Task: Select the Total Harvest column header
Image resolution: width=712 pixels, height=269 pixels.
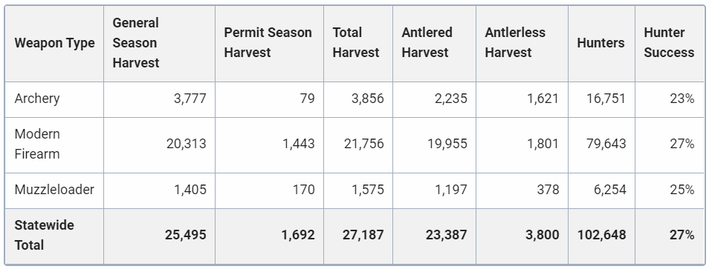Action: [355, 42]
